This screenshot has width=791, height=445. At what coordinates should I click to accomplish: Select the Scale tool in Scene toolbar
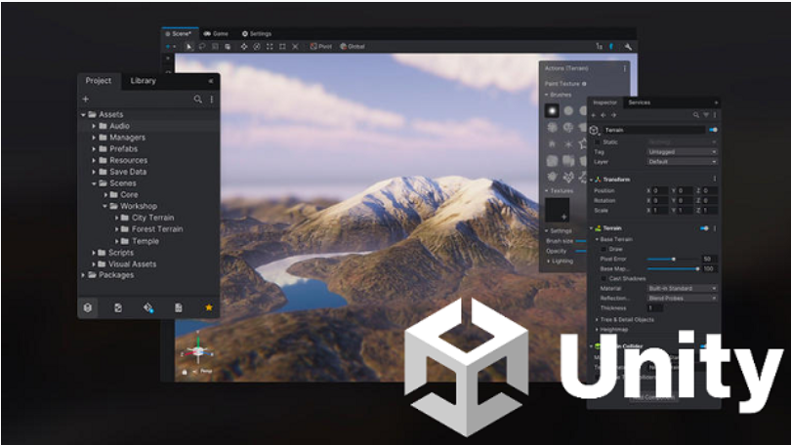[x=270, y=47]
